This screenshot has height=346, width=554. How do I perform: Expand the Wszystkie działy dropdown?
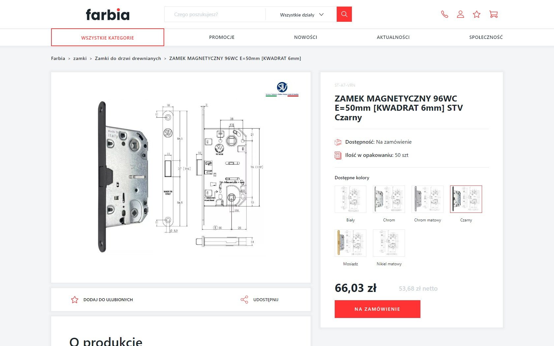[301, 14]
